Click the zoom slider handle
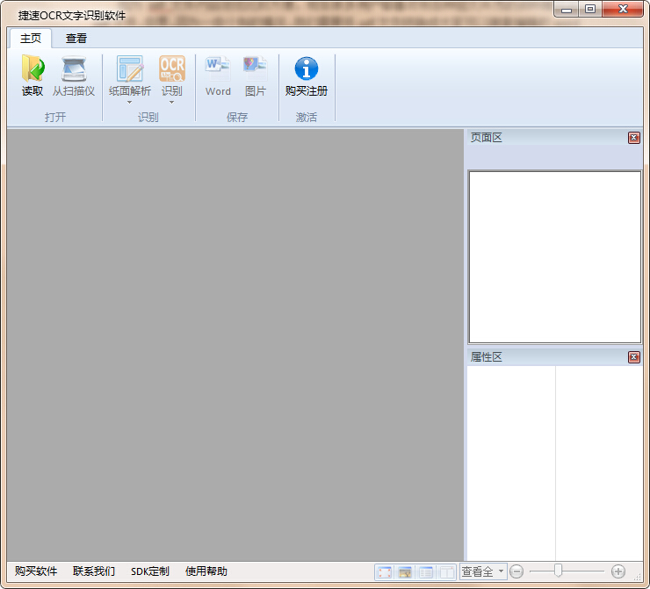 pyautogui.click(x=558, y=571)
